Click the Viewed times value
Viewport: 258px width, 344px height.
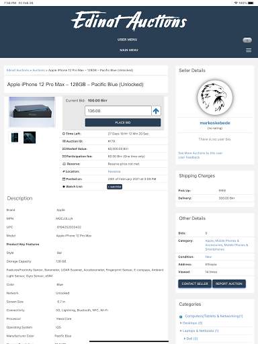[211, 272]
